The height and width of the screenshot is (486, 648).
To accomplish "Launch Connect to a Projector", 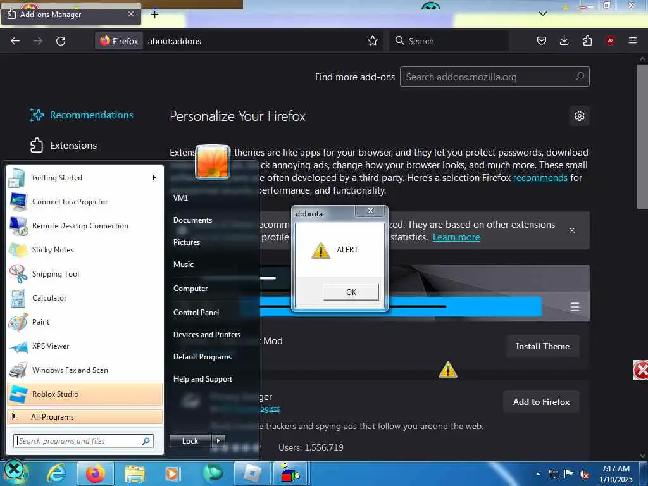I will (x=85, y=202).
